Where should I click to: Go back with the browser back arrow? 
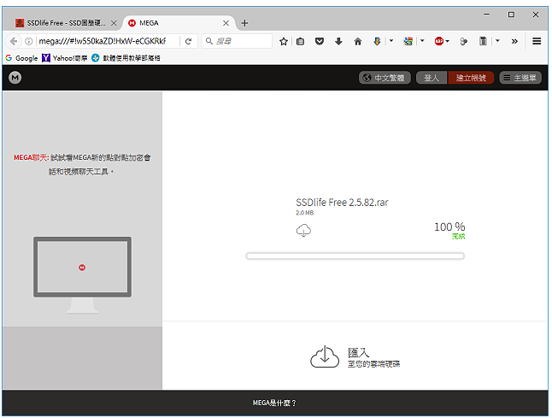click(14, 41)
